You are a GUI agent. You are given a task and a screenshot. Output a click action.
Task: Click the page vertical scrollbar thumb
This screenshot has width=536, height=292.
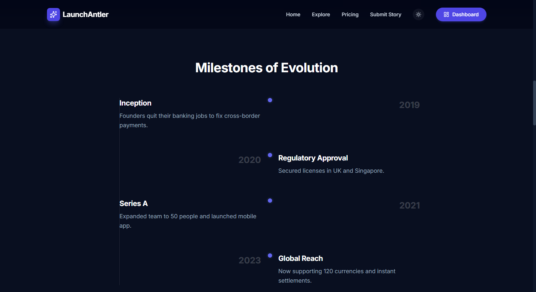[534, 103]
